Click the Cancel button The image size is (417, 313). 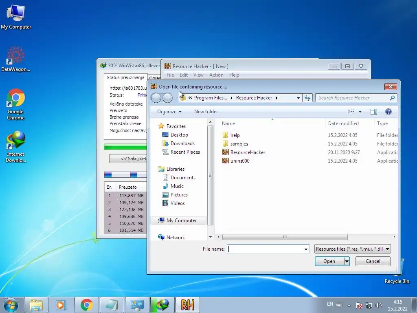[x=373, y=261]
